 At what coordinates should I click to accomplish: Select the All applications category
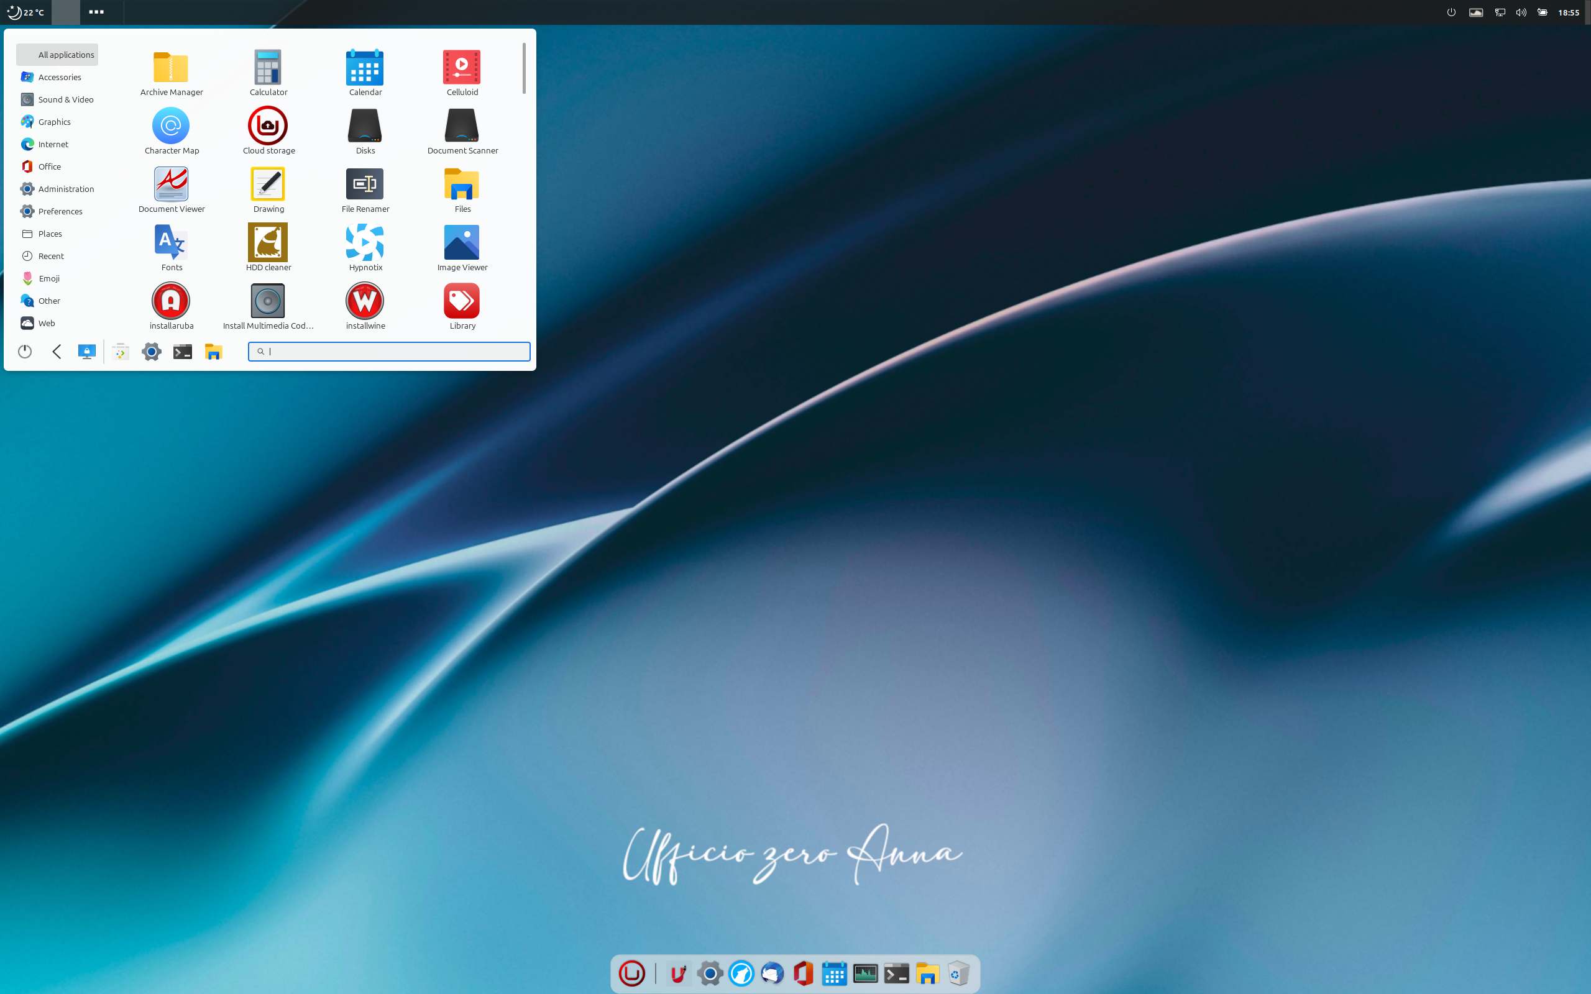click(57, 55)
